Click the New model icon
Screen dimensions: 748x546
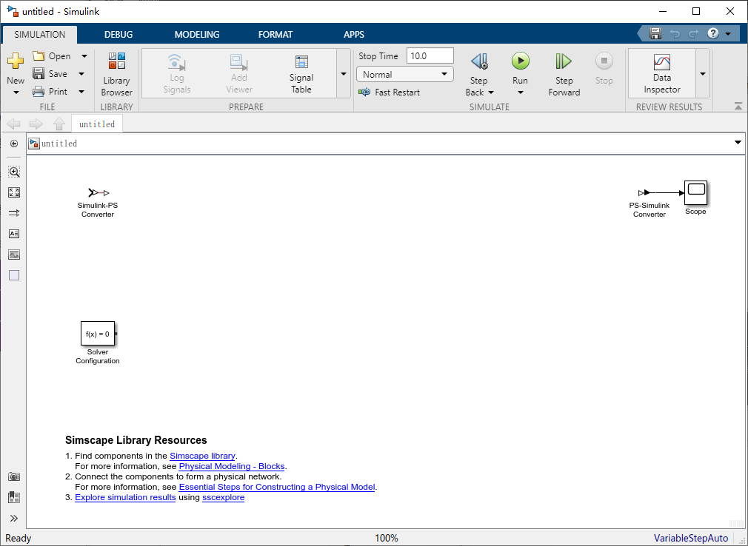(x=16, y=61)
